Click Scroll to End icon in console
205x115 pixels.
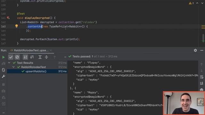pyautogui.click(x=201, y=83)
